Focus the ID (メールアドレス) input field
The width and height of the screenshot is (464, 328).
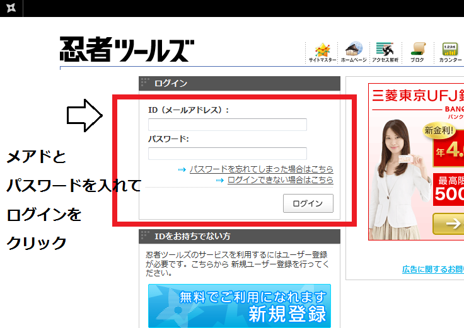pyautogui.click(x=227, y=125)
